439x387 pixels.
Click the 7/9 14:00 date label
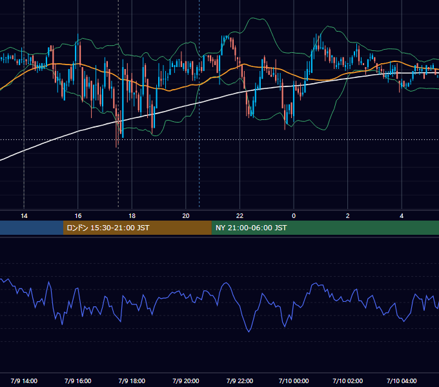coord(24,381)
